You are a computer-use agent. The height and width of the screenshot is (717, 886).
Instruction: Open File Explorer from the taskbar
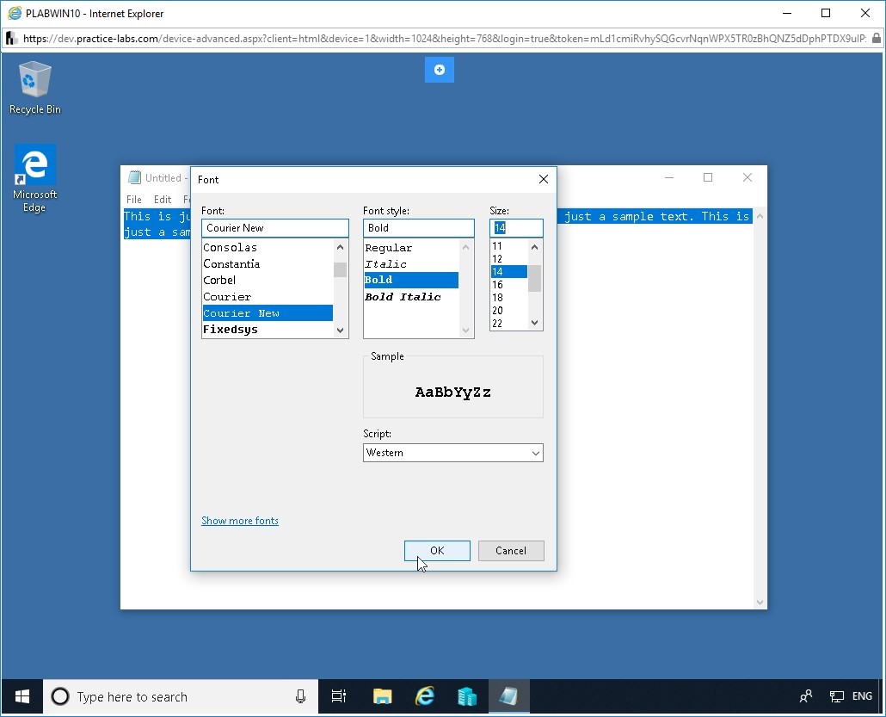(383, 696)
